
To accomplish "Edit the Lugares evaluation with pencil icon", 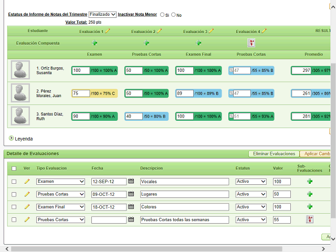I will (x=27, y=194).
